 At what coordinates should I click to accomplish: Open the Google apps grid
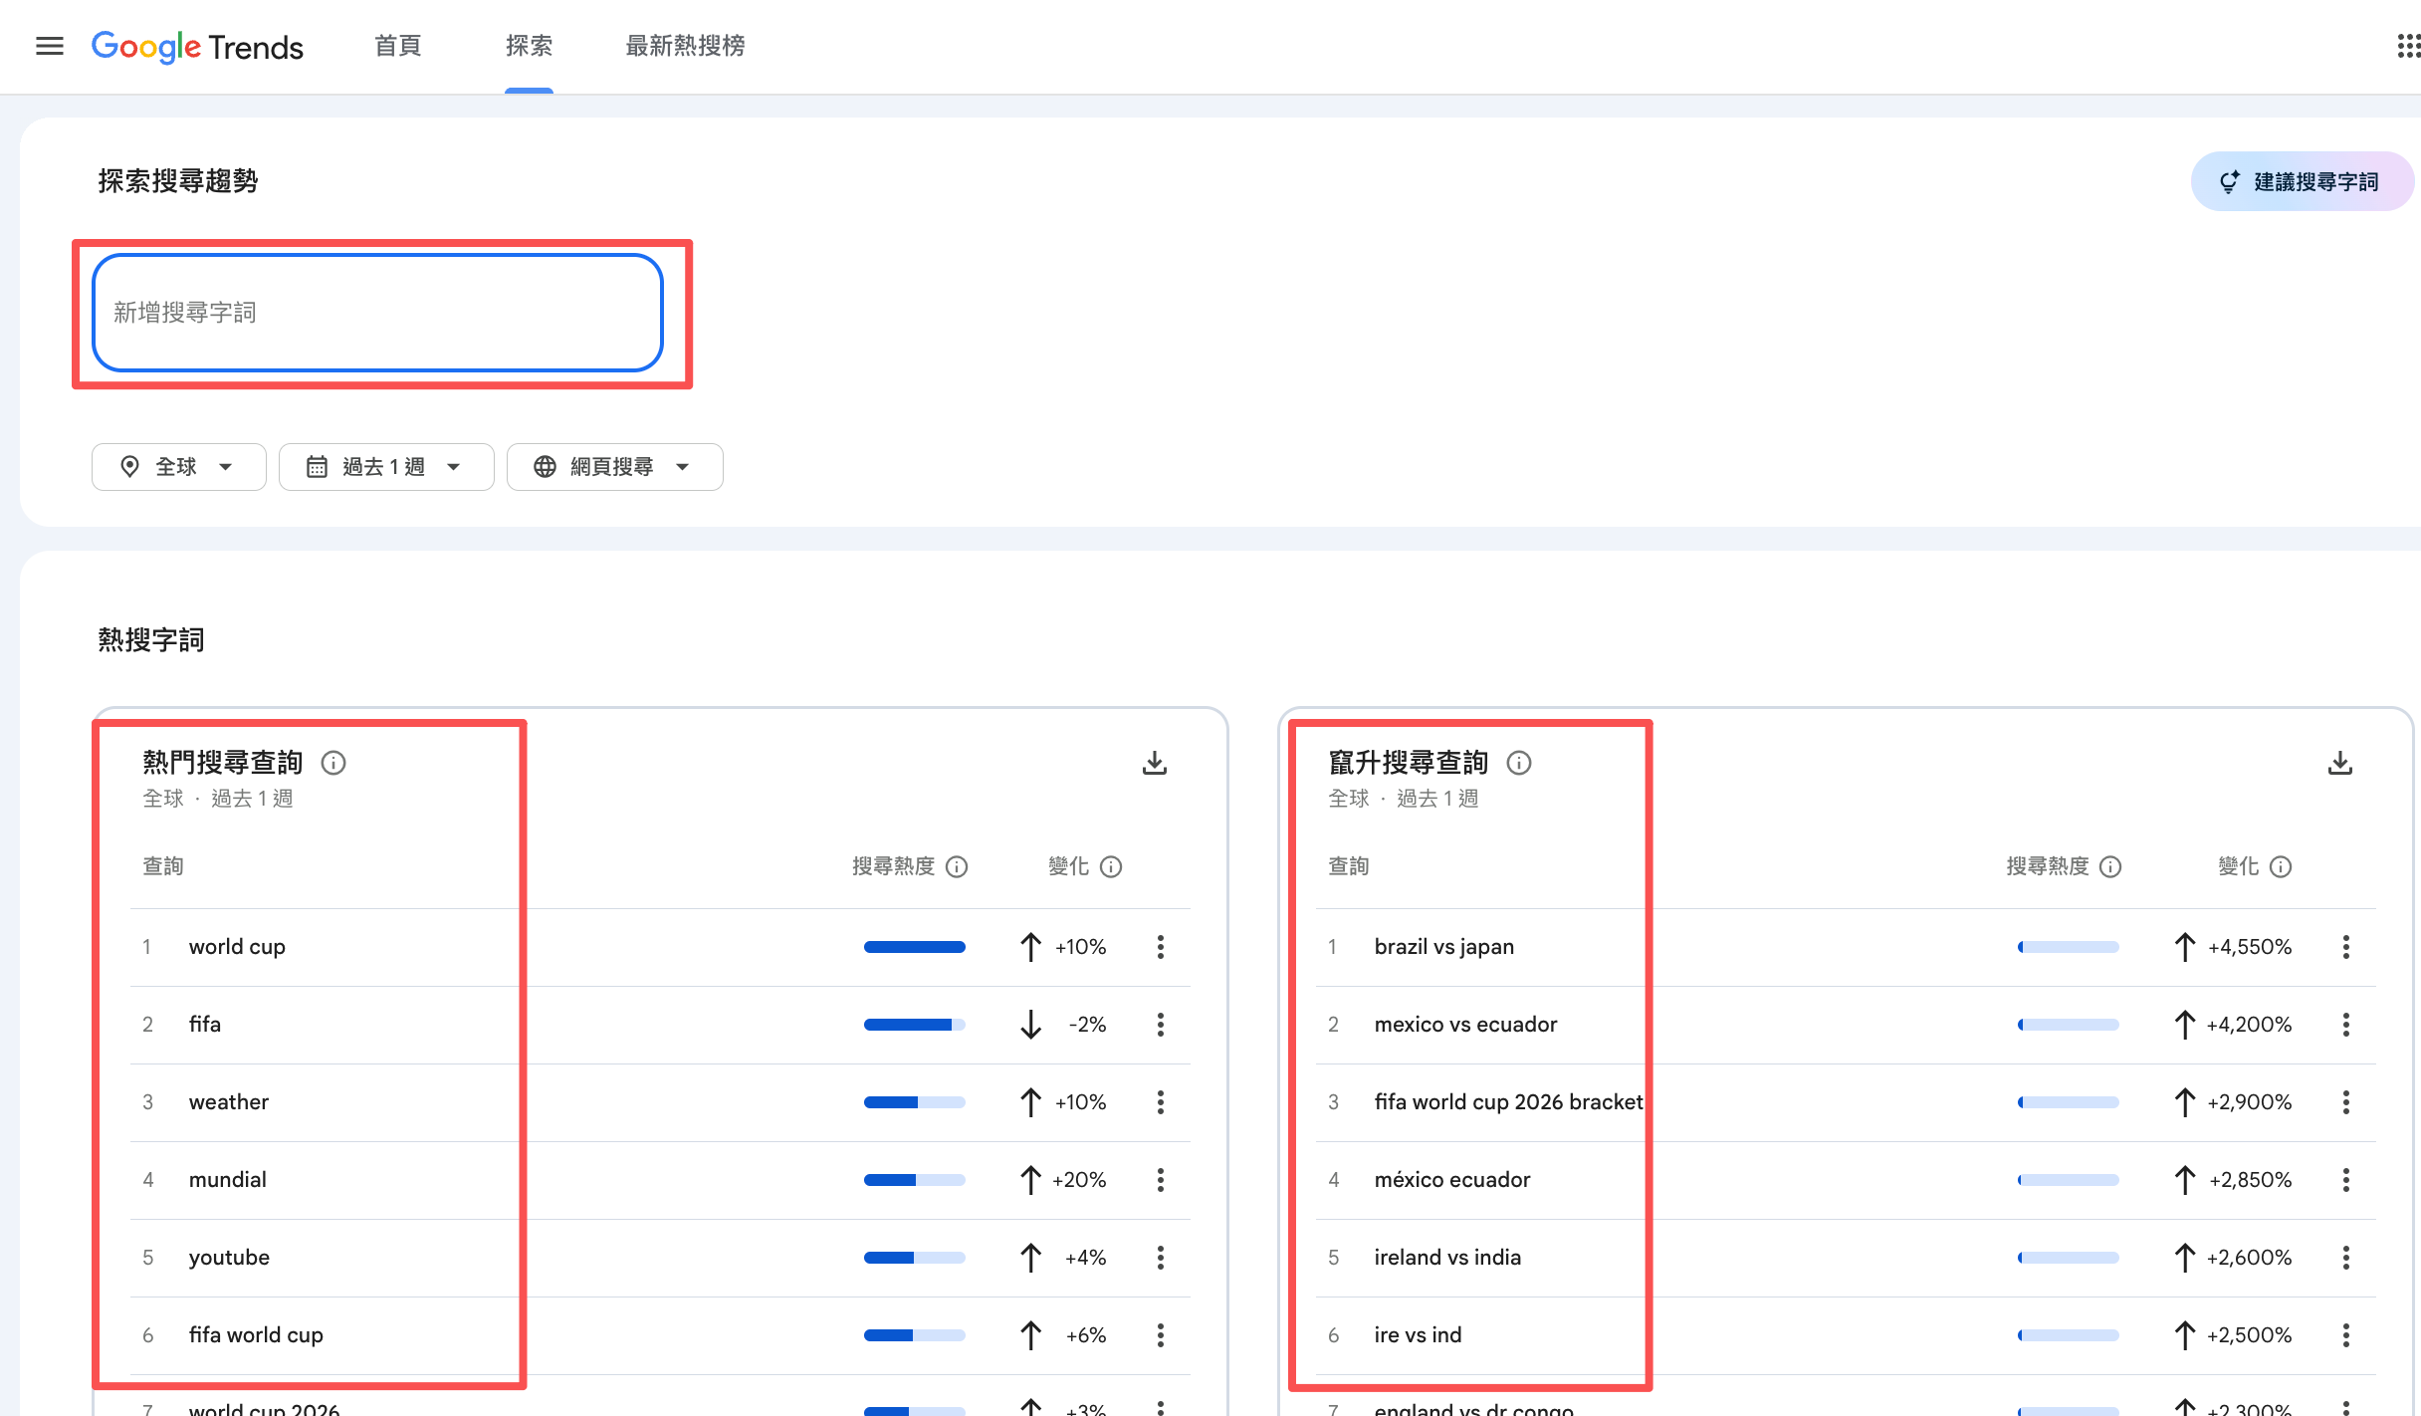pos(2408,46)
